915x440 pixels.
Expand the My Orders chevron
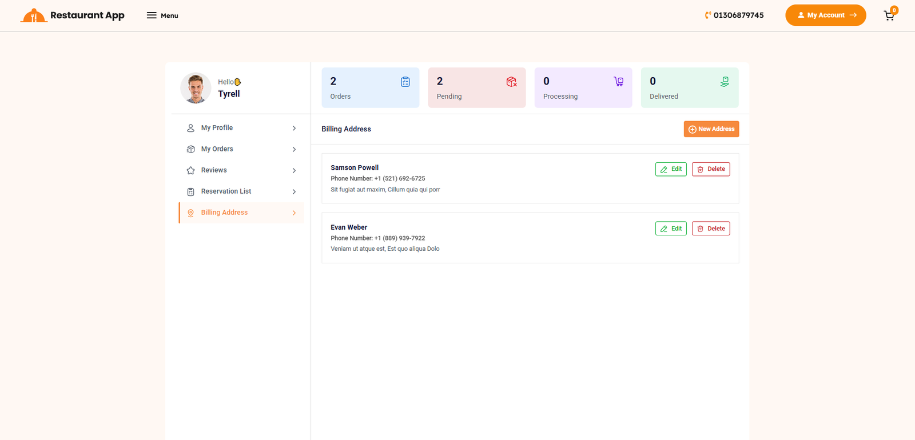pos(294,149)
